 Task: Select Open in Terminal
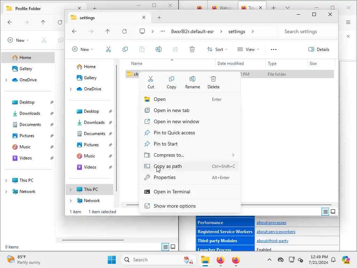[x=190, y=192]
